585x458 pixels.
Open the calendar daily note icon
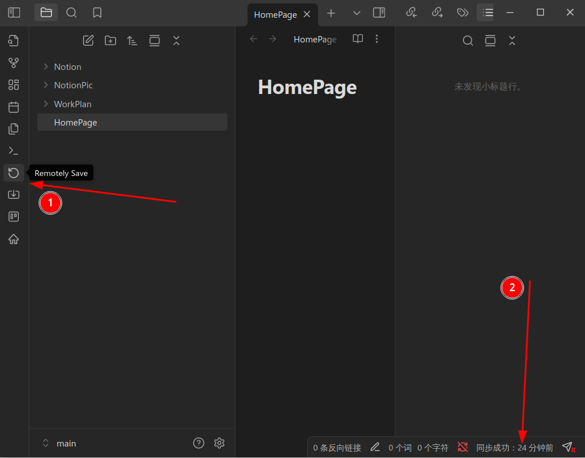pos(14,107)
